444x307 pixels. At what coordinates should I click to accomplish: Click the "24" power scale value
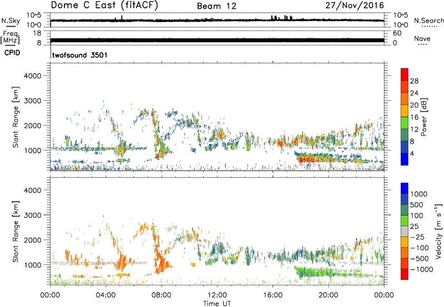pyautogui.click(x=414, y=93)
